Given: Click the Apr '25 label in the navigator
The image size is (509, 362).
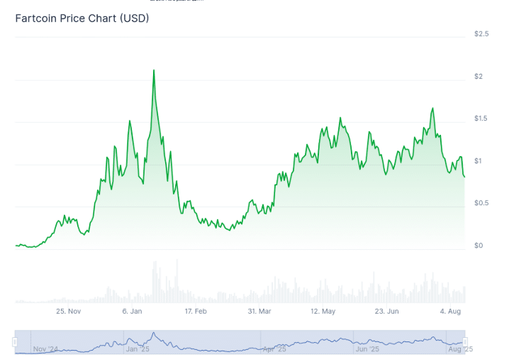Looking at the screenshot, I should point(274,349).
